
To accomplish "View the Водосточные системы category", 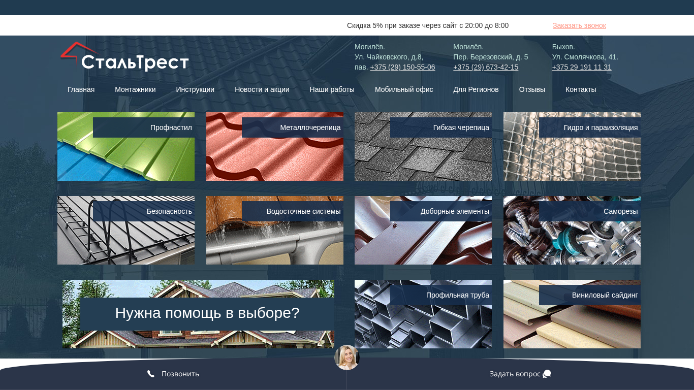I will coord(275,230).
